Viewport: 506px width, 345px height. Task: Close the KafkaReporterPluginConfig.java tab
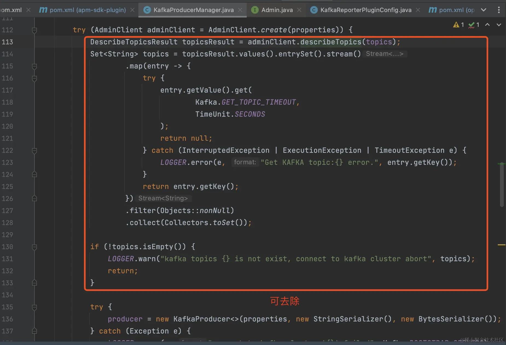[x=418, y=10]
